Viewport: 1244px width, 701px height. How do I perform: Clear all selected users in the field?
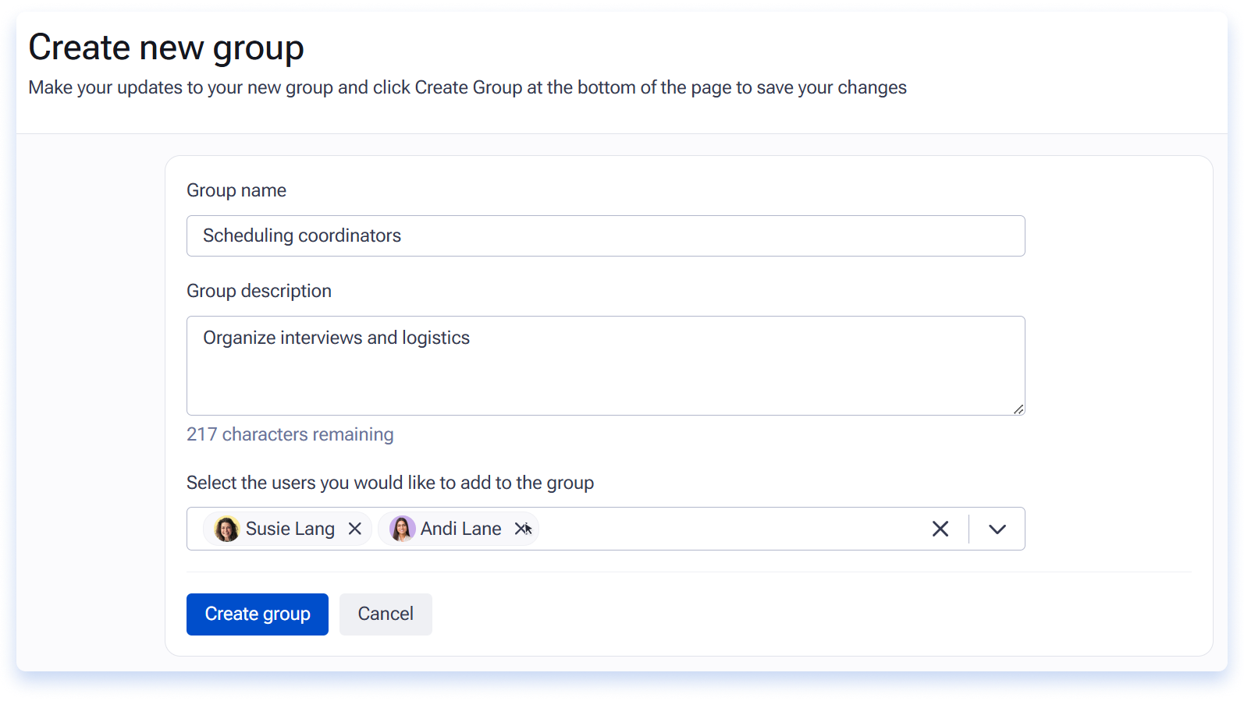[x=940, y=529]
